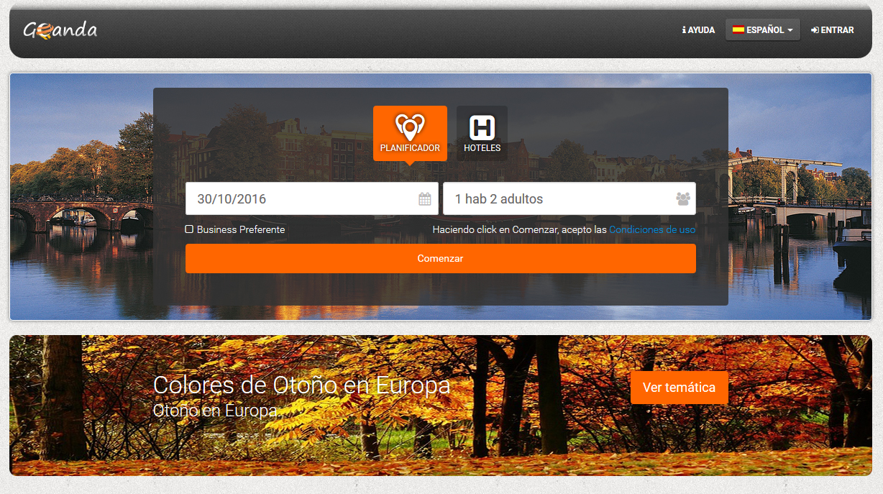The width and height of the screenshot is (883, 494).
Task: Enable the Business Preferente checkbox
Action: pos(189,229)
